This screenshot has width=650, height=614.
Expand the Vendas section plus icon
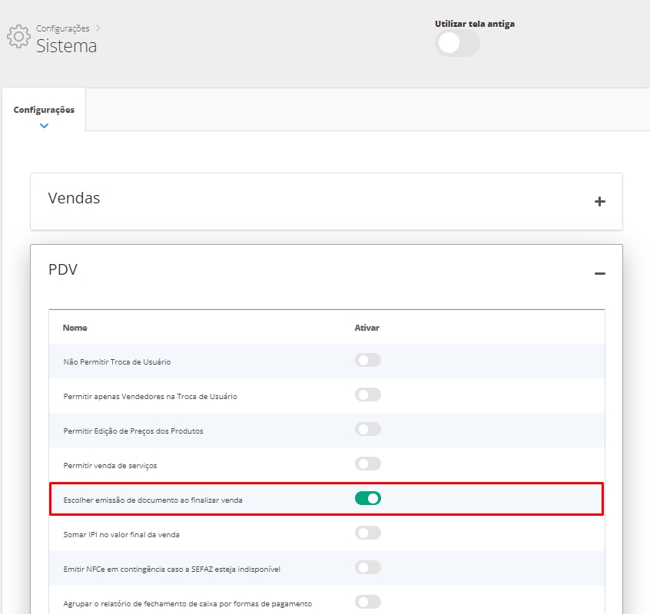click(x=599, y=202)
